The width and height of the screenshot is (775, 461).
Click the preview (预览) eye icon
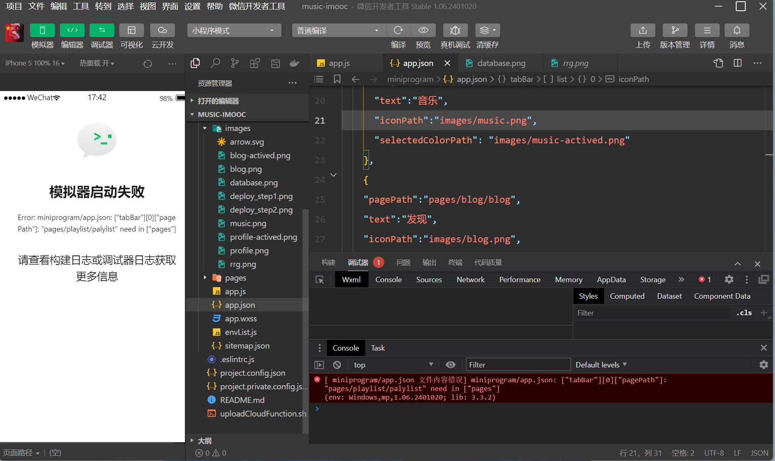click(x=423, y=30)
